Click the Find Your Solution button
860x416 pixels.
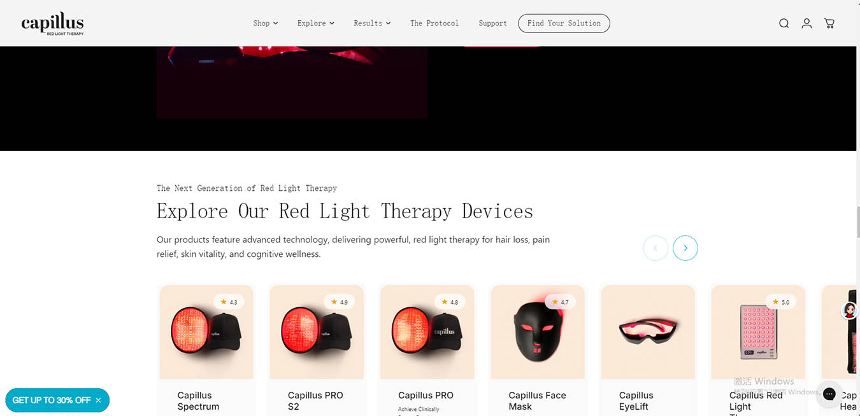pos(564,24)
